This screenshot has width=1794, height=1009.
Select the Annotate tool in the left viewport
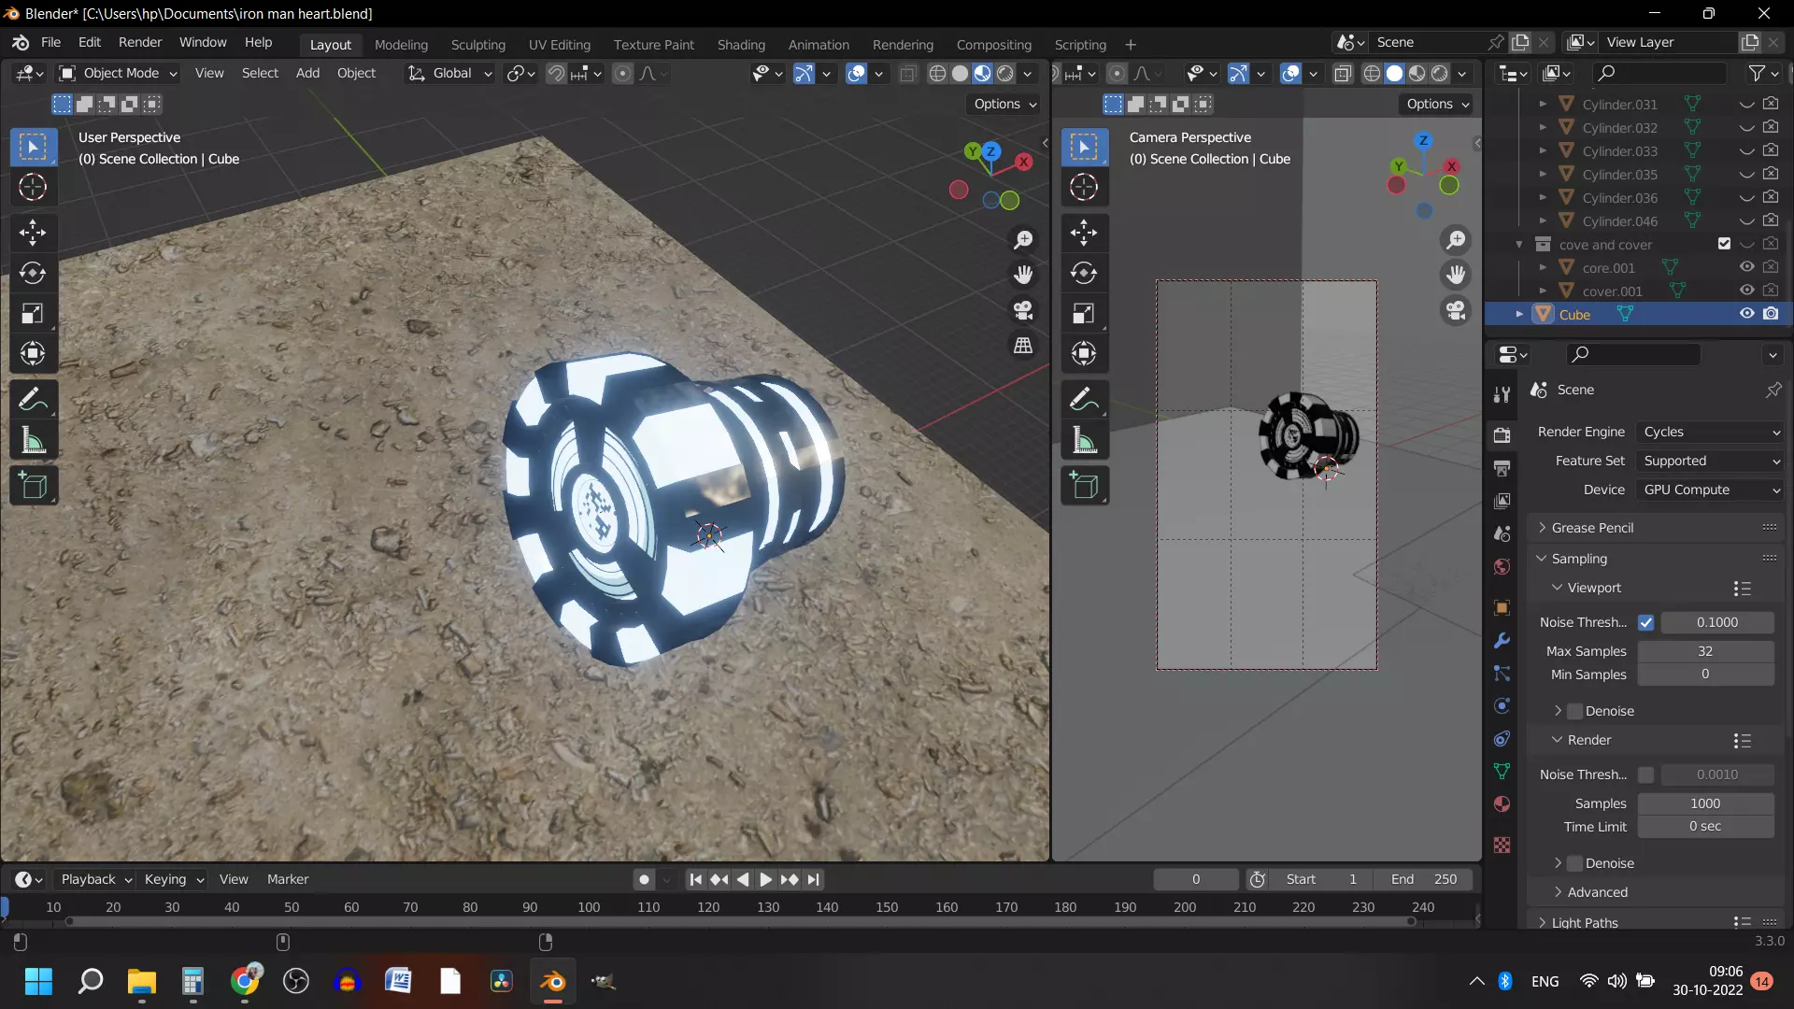(33, 399)
